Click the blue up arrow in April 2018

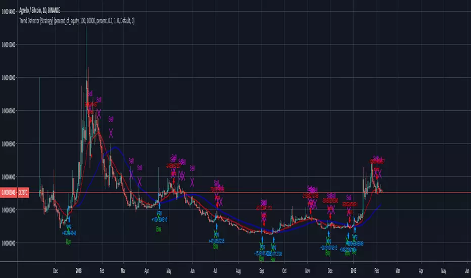pyautogui.click(x=160, y=206)
